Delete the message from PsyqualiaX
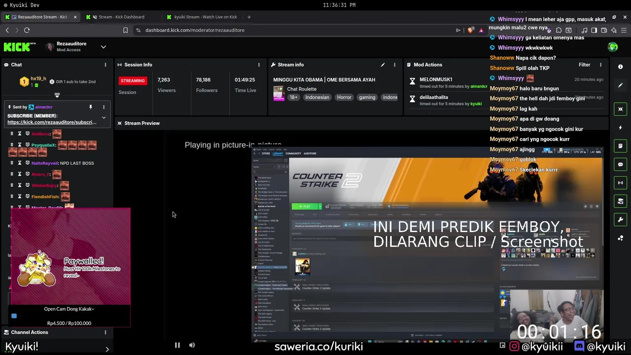Image resolution: width=631 pixels, height=355 pixels. [x=12, y=145]
